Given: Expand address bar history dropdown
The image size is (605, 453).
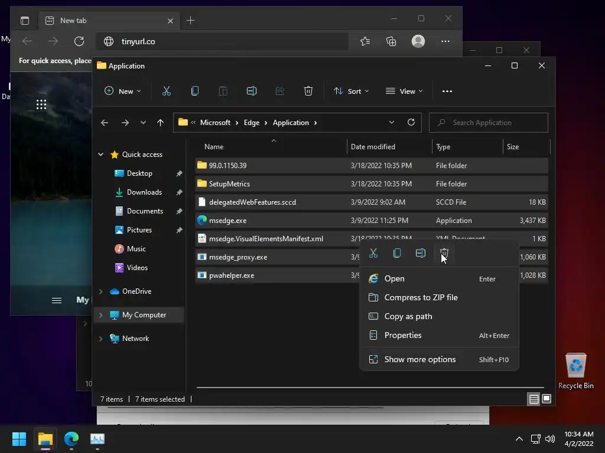Looking at the screenshot, I should click(392, 123).
